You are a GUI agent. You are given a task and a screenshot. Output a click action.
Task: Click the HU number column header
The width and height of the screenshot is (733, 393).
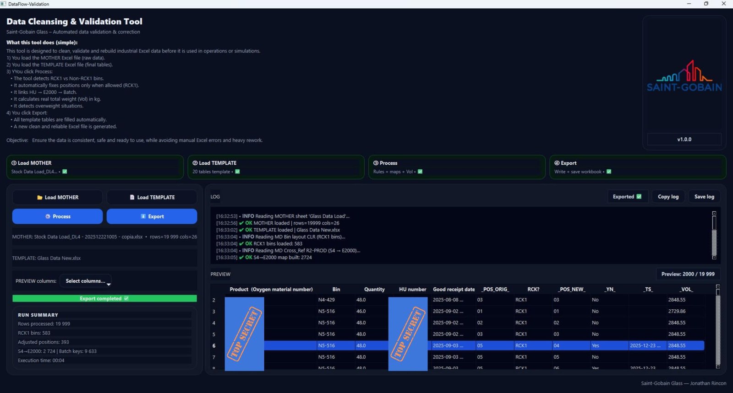point(412,289)
